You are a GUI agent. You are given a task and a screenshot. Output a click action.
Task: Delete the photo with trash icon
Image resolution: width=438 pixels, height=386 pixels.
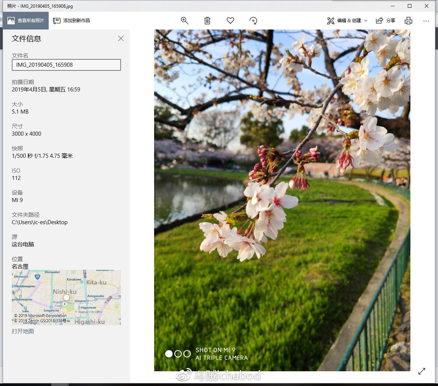[207, 21]
